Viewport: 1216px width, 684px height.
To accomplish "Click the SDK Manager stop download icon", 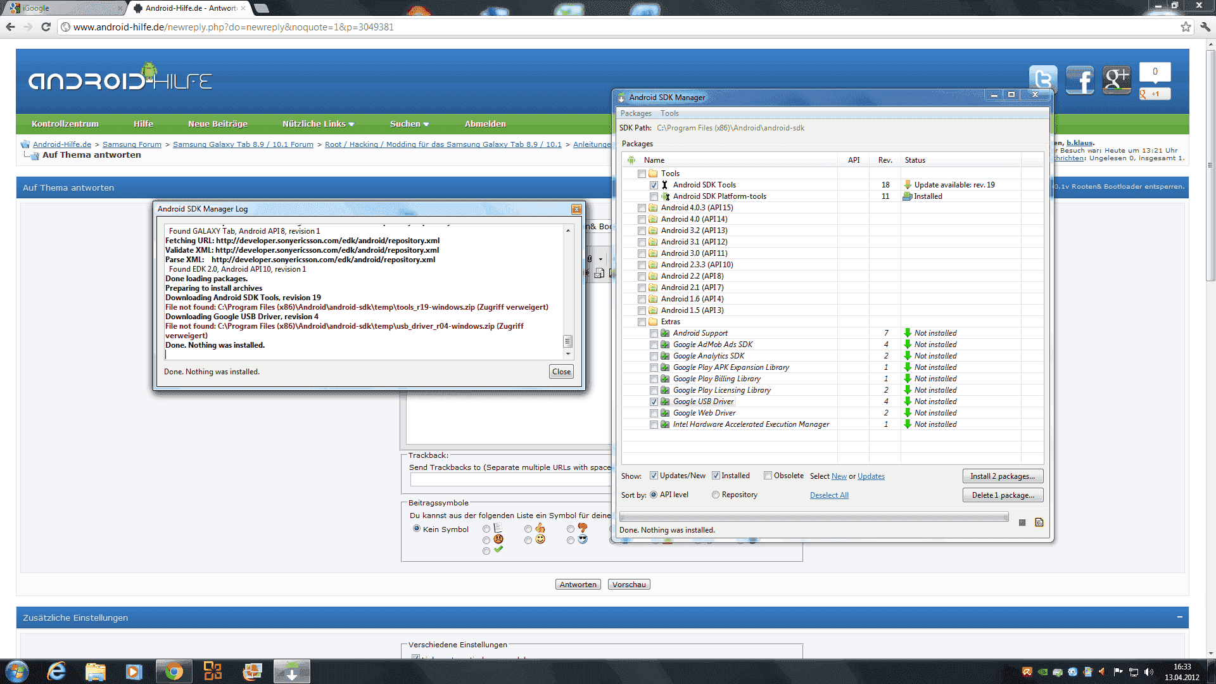I will (1022, 522).
